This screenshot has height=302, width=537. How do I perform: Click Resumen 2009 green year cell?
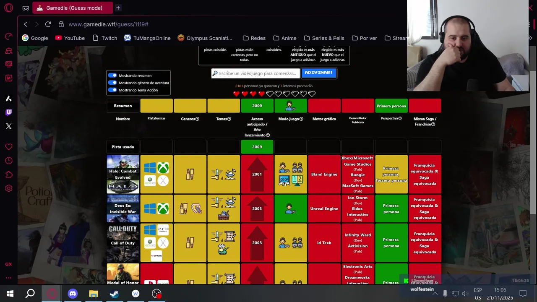257,106
